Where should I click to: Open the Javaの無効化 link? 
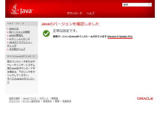tap(16, 35)
